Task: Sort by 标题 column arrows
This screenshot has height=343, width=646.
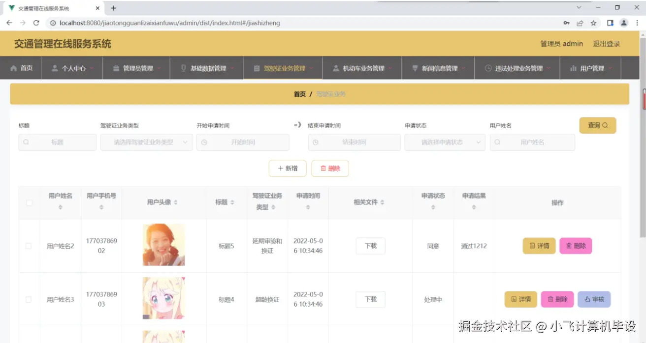Action: [232, 202]
